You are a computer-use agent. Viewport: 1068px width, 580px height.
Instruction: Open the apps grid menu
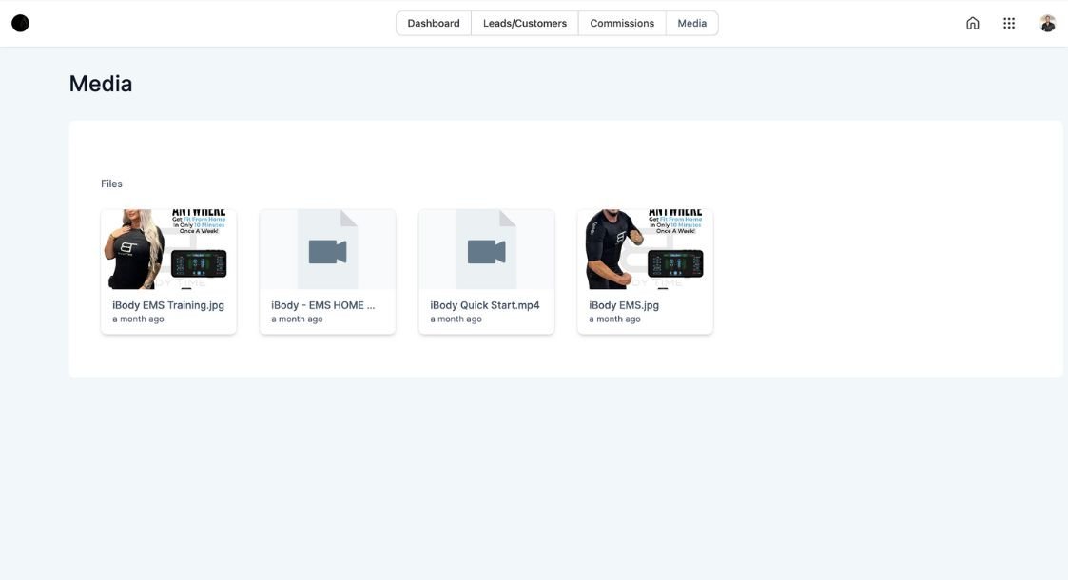point(1009,23)
